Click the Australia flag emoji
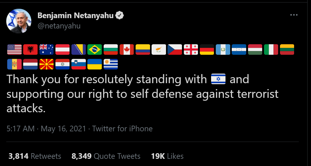Viewport: 311px width, 166px height. tap(47, 49)
